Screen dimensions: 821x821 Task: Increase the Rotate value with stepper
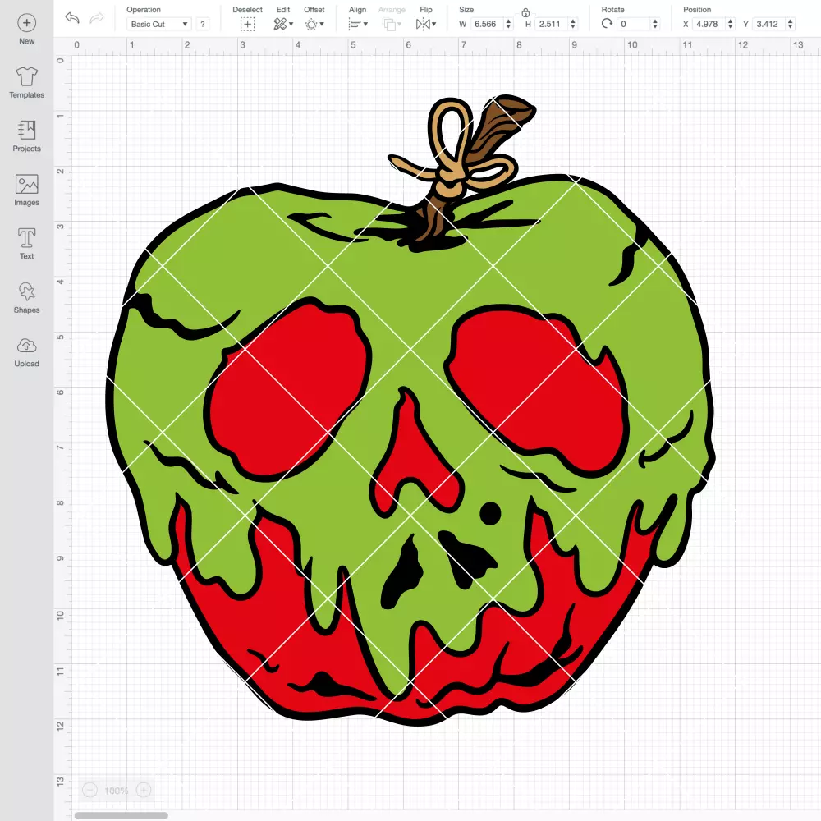tap(655, 21)
